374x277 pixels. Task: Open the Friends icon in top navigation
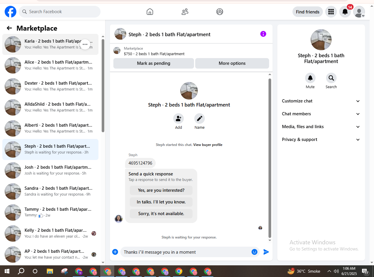click(185, 12)
